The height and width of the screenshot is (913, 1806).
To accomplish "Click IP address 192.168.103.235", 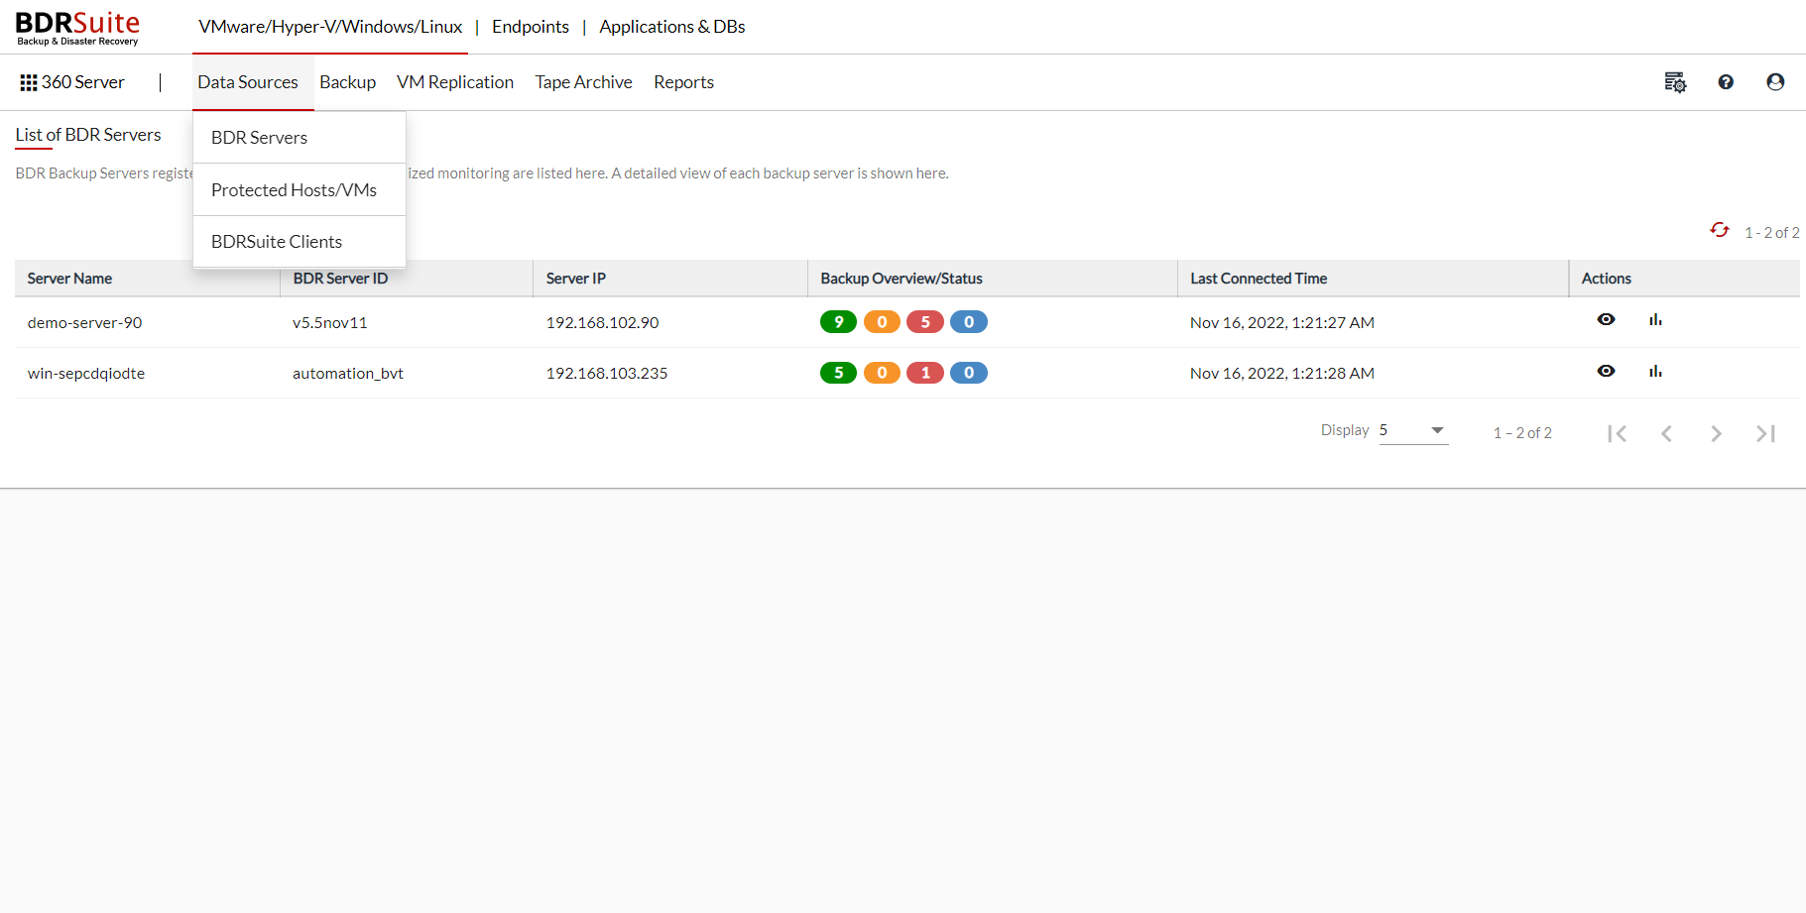I will coord(607,374).
